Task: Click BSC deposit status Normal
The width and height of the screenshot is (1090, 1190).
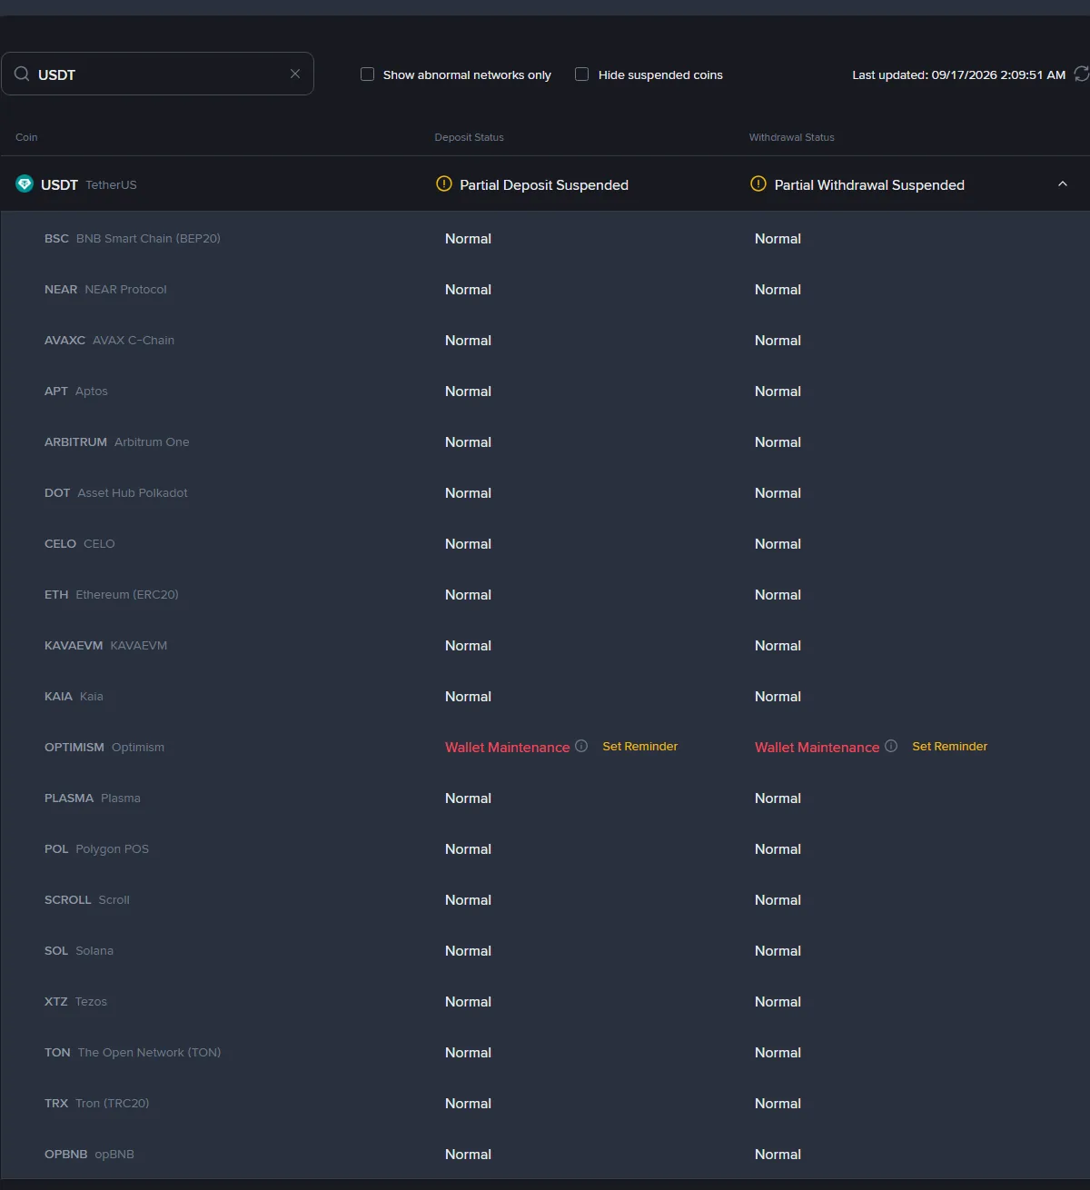Action: click(468, 238)
